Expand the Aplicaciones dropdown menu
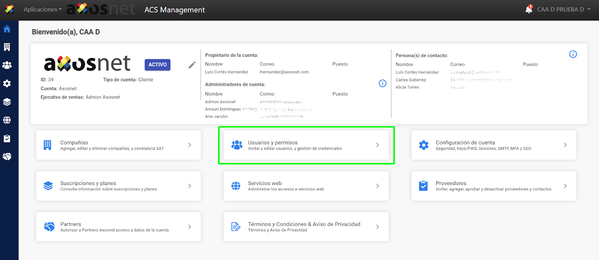Viewport: 599px width, 260px height. point(42,9)
